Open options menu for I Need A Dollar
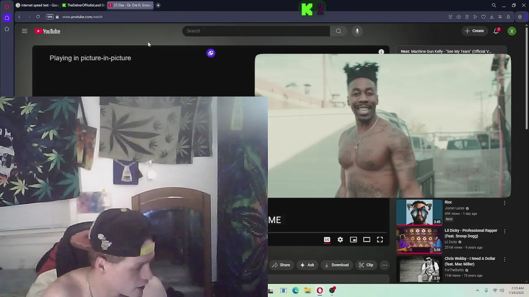Image resolution: width=529 pixels, height=297 pixels. click(x=504, y=259)
